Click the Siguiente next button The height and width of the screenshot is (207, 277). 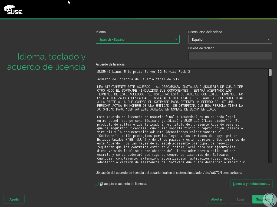(x=263, y=199)
